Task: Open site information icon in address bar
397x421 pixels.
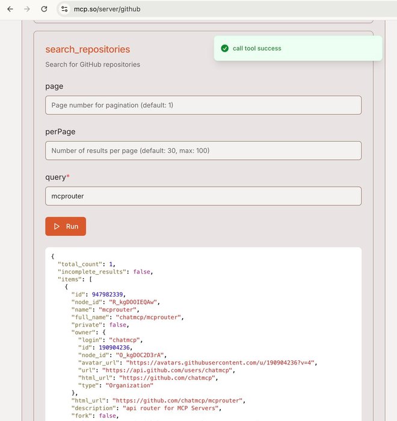Action: point(65,10)
